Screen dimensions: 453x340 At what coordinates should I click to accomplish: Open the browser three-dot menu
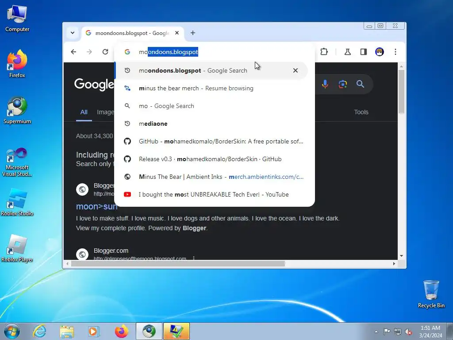[395, 52]
